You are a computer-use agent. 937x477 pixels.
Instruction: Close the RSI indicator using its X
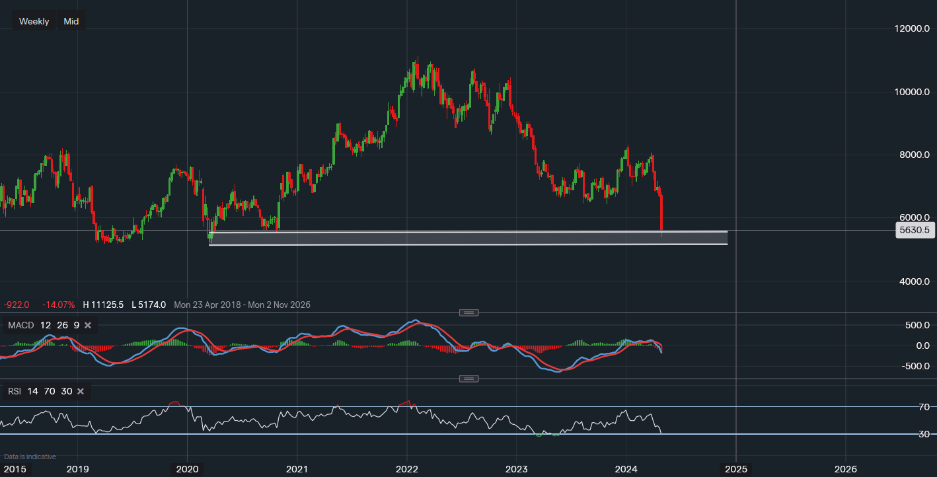[81, 391]
